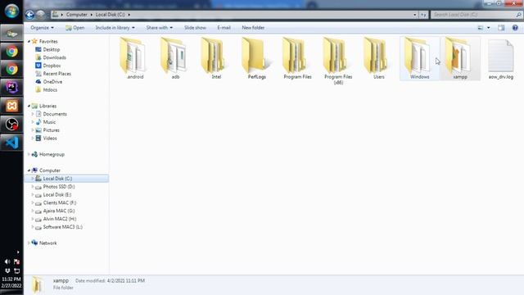Open PhpStorm from the taskbar
The image size is (524, 295).
click(x=11, y=88)
